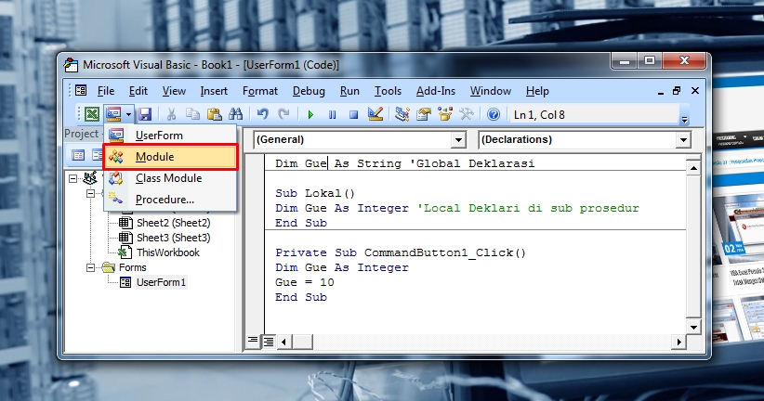Click View Code icon in Project panel
Viewport: 764px width, 401px height.
(x=78, y=155)
